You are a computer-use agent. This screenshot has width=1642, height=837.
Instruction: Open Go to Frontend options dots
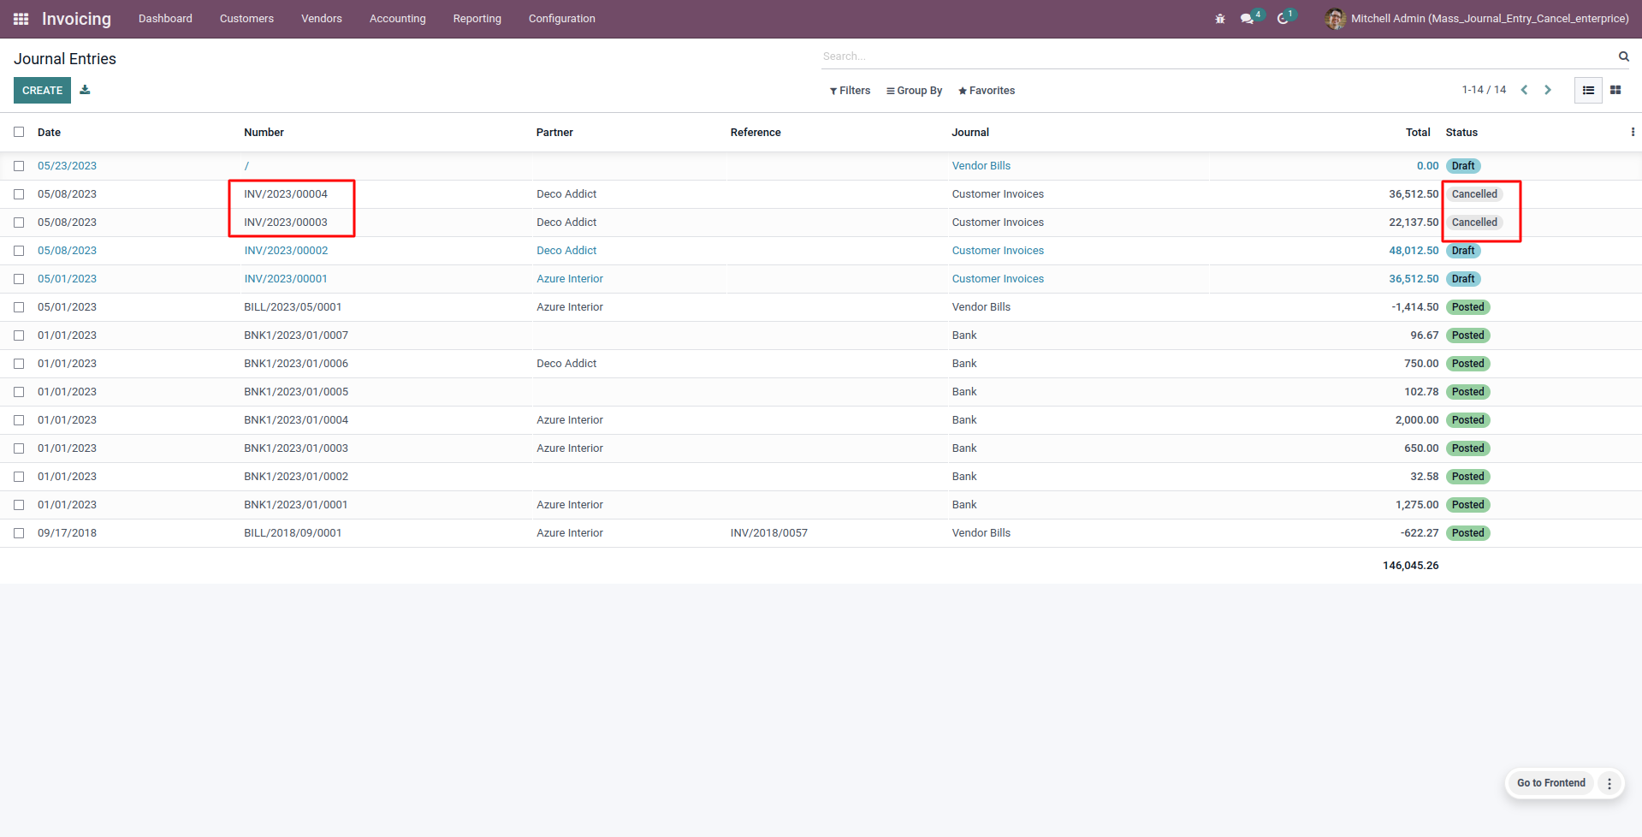pyautogui.click(x=1609, y=783)
